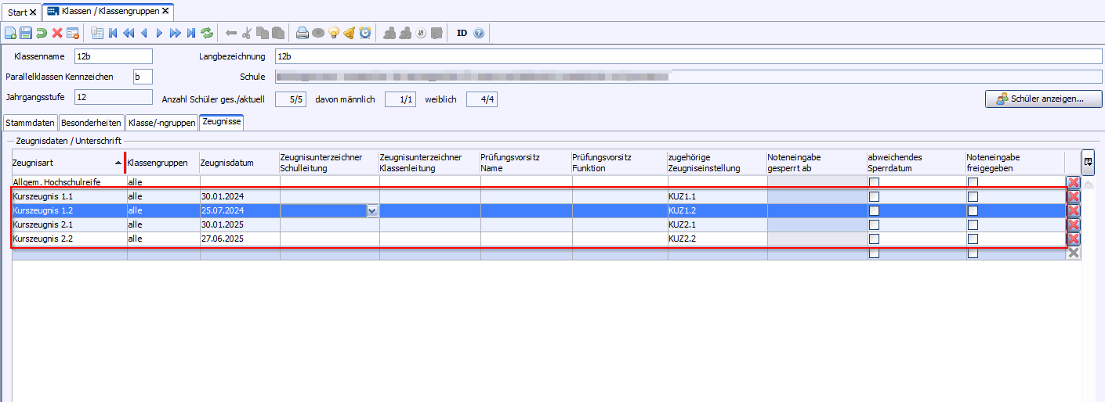
Task: Jump to first record with navigation icon
Action: [x=114, y=33]
